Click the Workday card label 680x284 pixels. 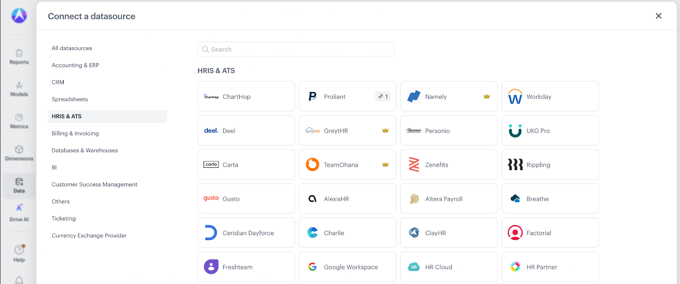tap(539, 97)
